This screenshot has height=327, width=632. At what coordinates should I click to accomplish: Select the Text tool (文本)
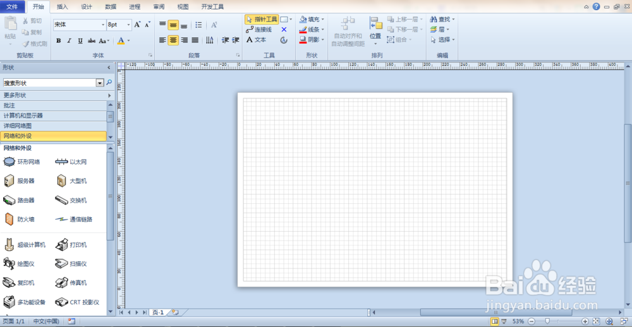(x=257, y=40)
